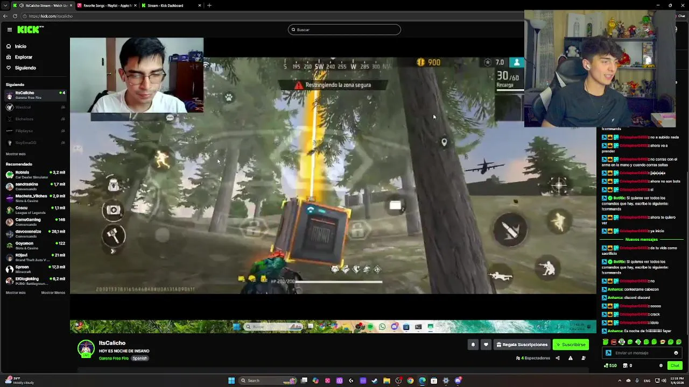Open recommended channel Goyomon
The height and width of the screenshot is (387, 689).
[35, 245]
